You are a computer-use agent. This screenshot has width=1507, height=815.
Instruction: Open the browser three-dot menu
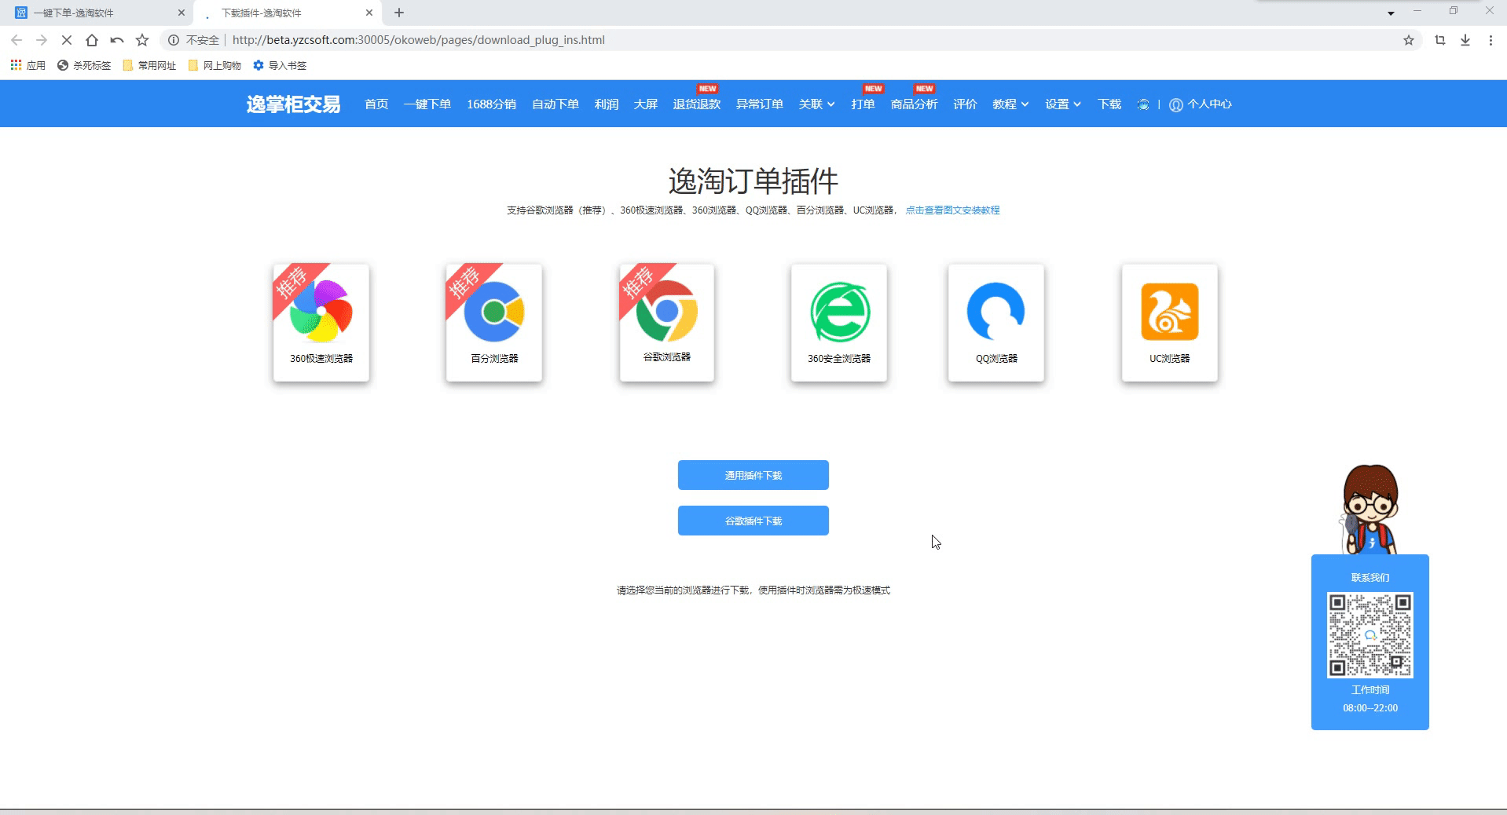coord(1490,40)
